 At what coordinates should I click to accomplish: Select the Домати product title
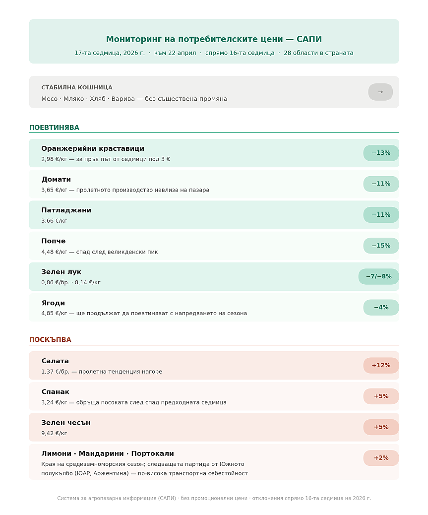56,179
